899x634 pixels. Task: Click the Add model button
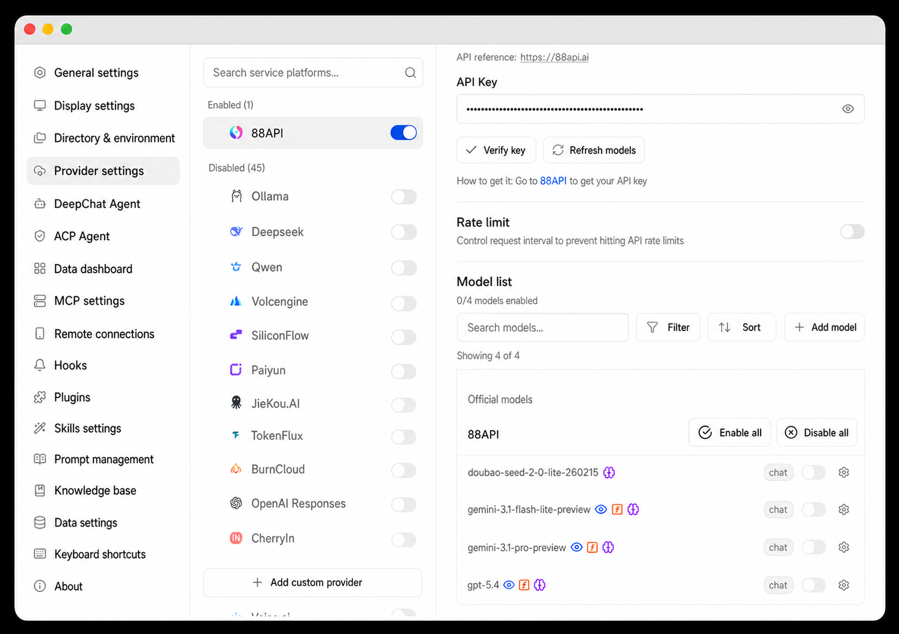click(x=824, y=328)
